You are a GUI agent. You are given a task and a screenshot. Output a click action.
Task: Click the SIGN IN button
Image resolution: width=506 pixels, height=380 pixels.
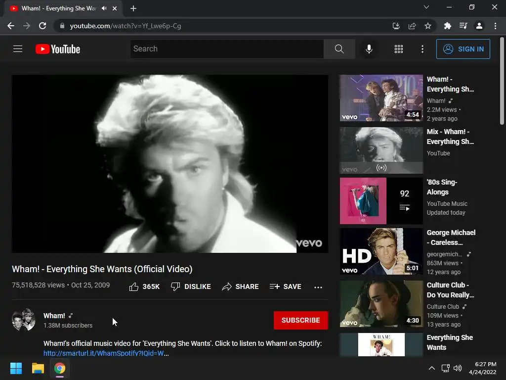click(463, 49)
